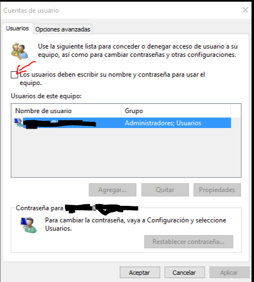Sort by the Nombre de usuario column header
The image size is (254, 282).
(66, 111)
